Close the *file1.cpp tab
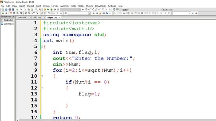The image size is (216, 121). pos(44,17)
